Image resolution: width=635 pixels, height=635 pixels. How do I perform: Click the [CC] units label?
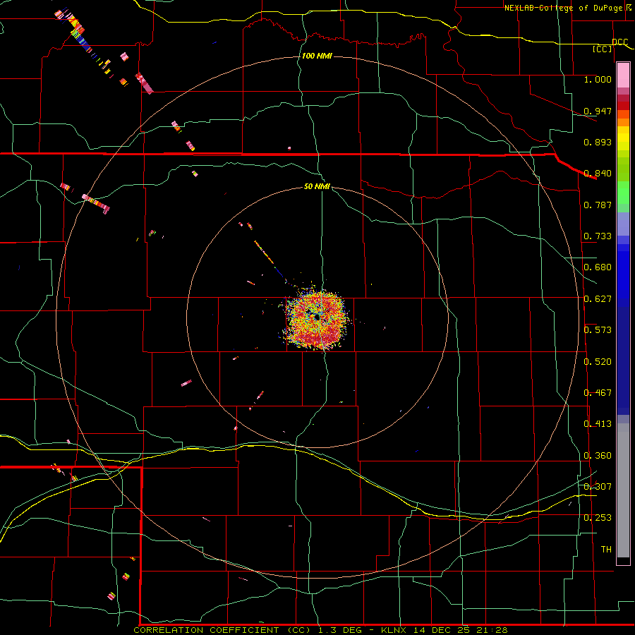point(603,49)
